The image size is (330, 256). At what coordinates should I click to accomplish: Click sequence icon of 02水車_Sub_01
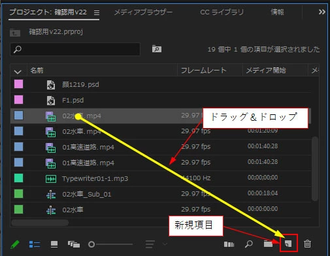51,195
